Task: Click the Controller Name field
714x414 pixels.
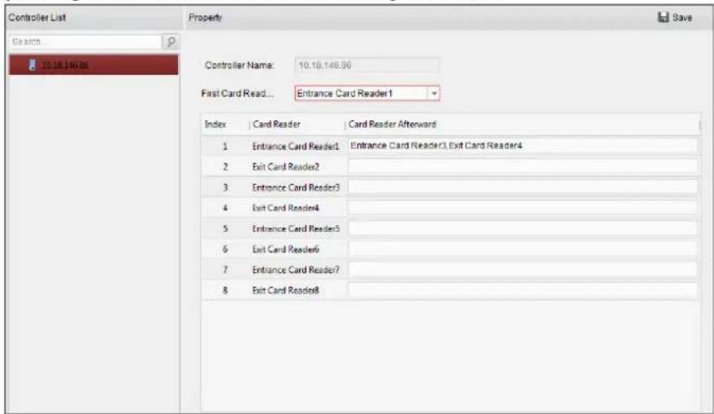Action: coord(367,65)
